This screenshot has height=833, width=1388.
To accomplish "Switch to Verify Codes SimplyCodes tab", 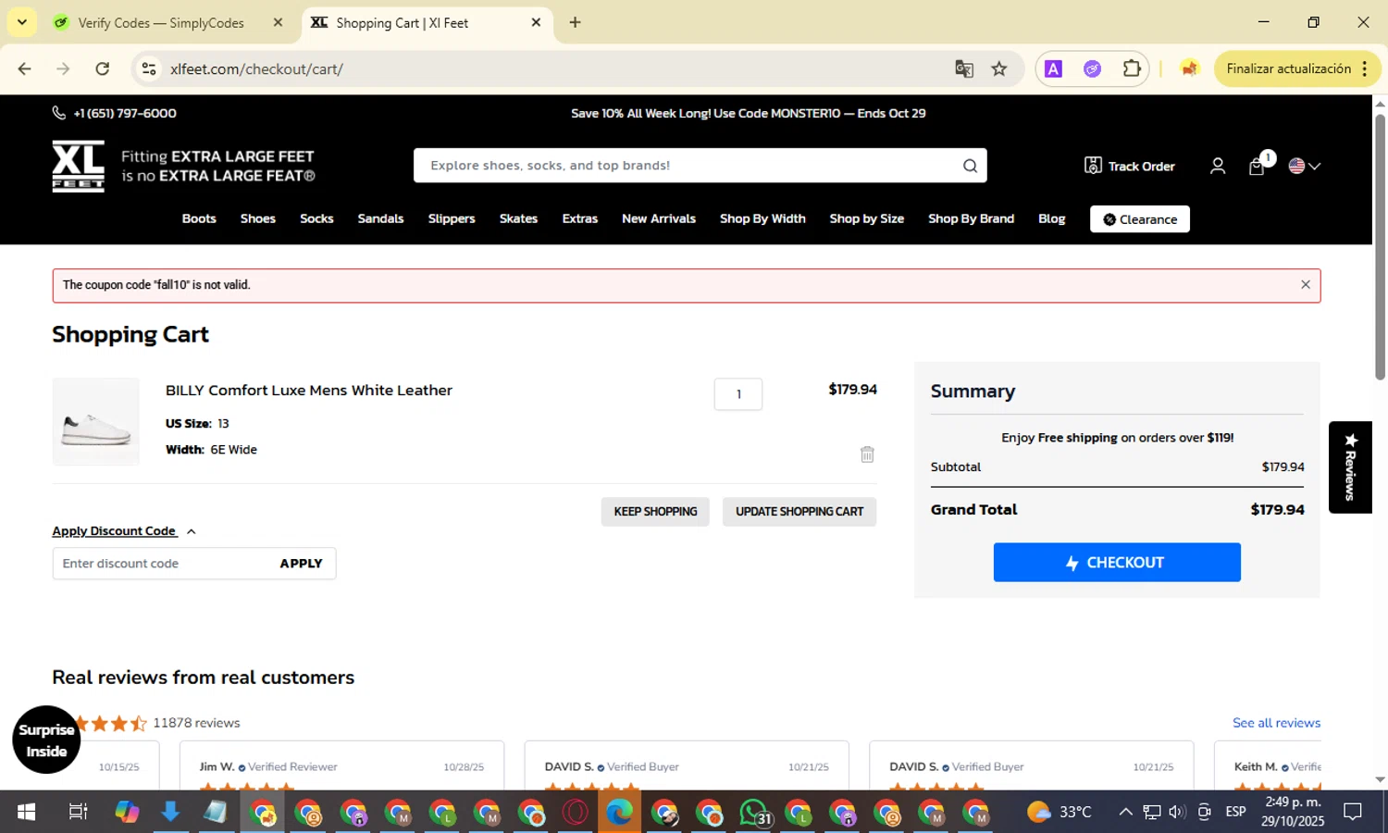I will pos(160,23).
